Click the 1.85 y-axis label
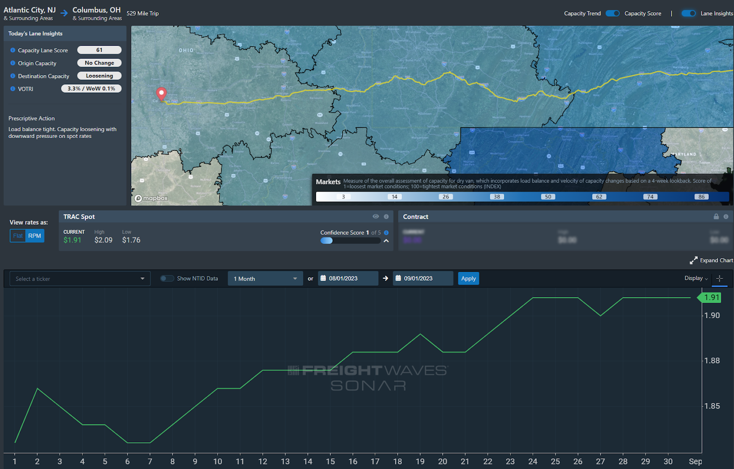This screenshot has height=469, width=734. 712,406
